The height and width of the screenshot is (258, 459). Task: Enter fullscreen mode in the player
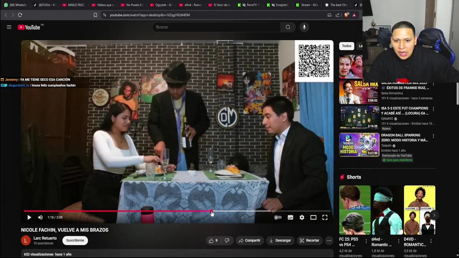tap(325, 217)
